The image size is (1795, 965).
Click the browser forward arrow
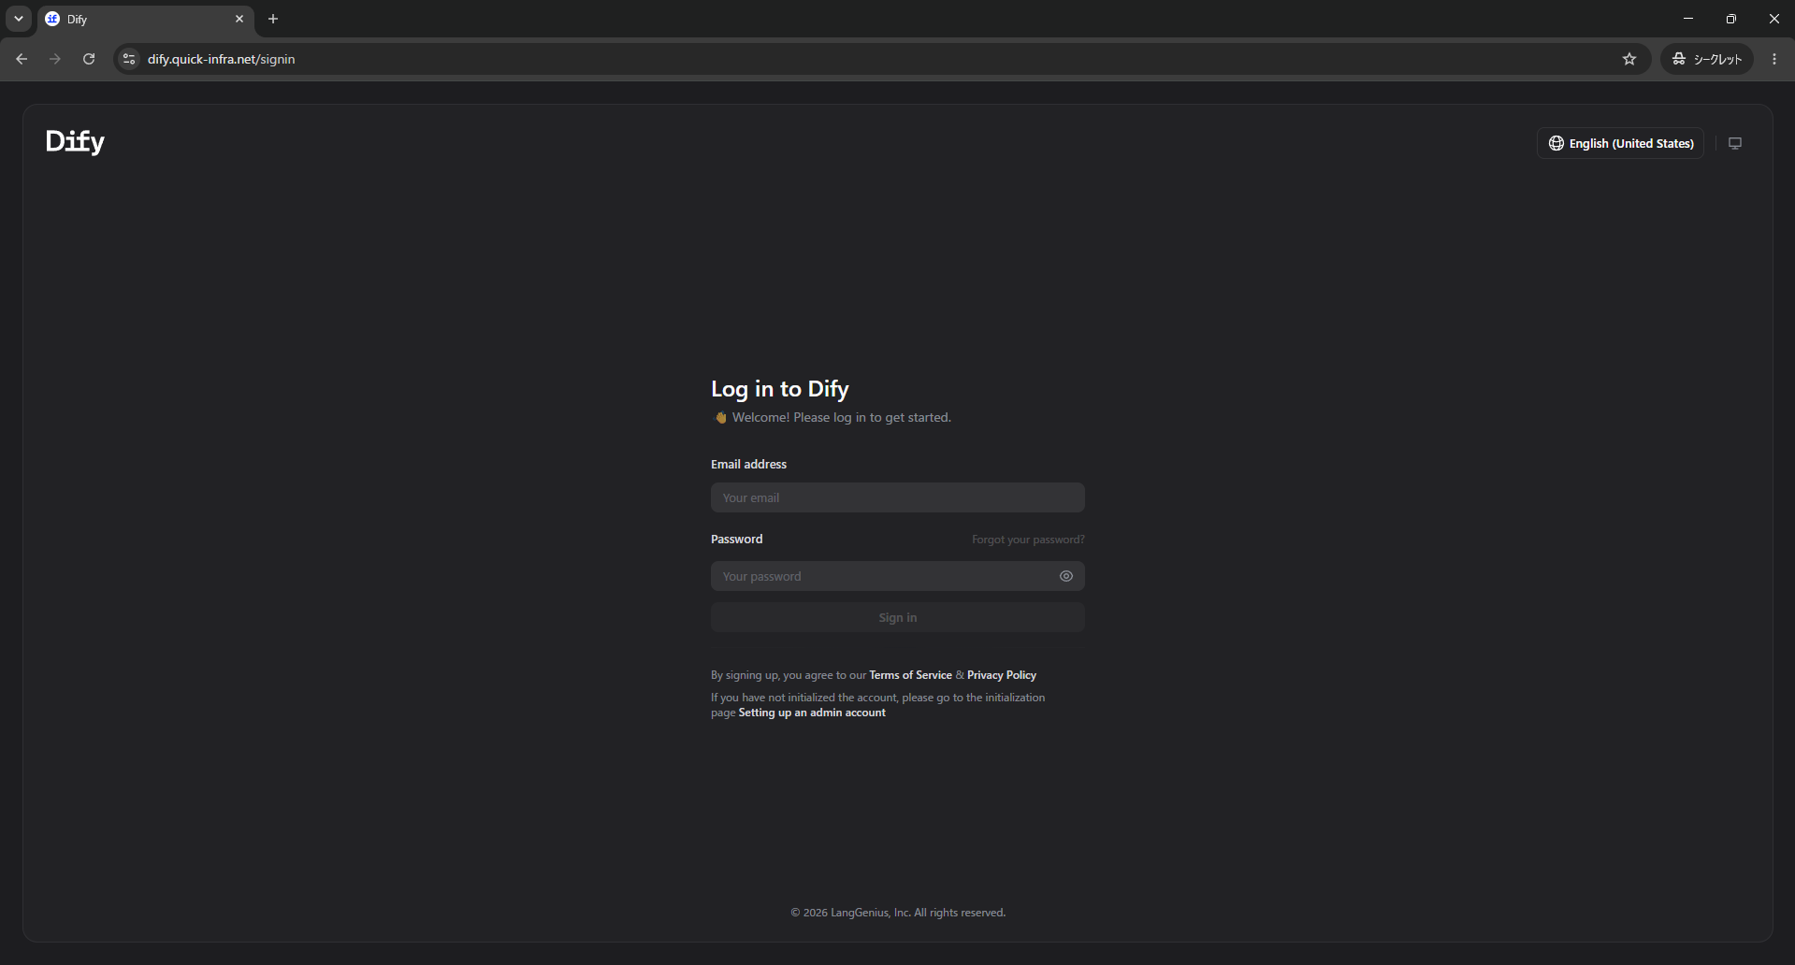coord(55,59)
